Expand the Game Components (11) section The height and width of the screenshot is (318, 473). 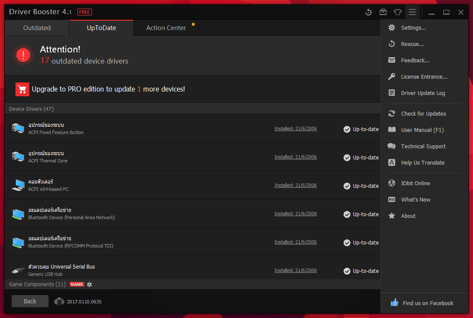[x=37, y=284]
